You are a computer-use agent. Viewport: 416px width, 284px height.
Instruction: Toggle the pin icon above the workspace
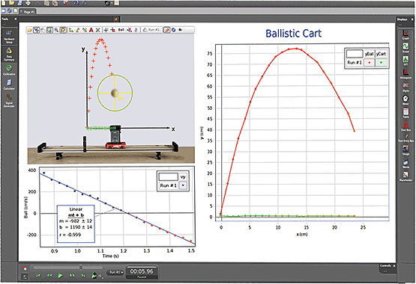point(116,19)
